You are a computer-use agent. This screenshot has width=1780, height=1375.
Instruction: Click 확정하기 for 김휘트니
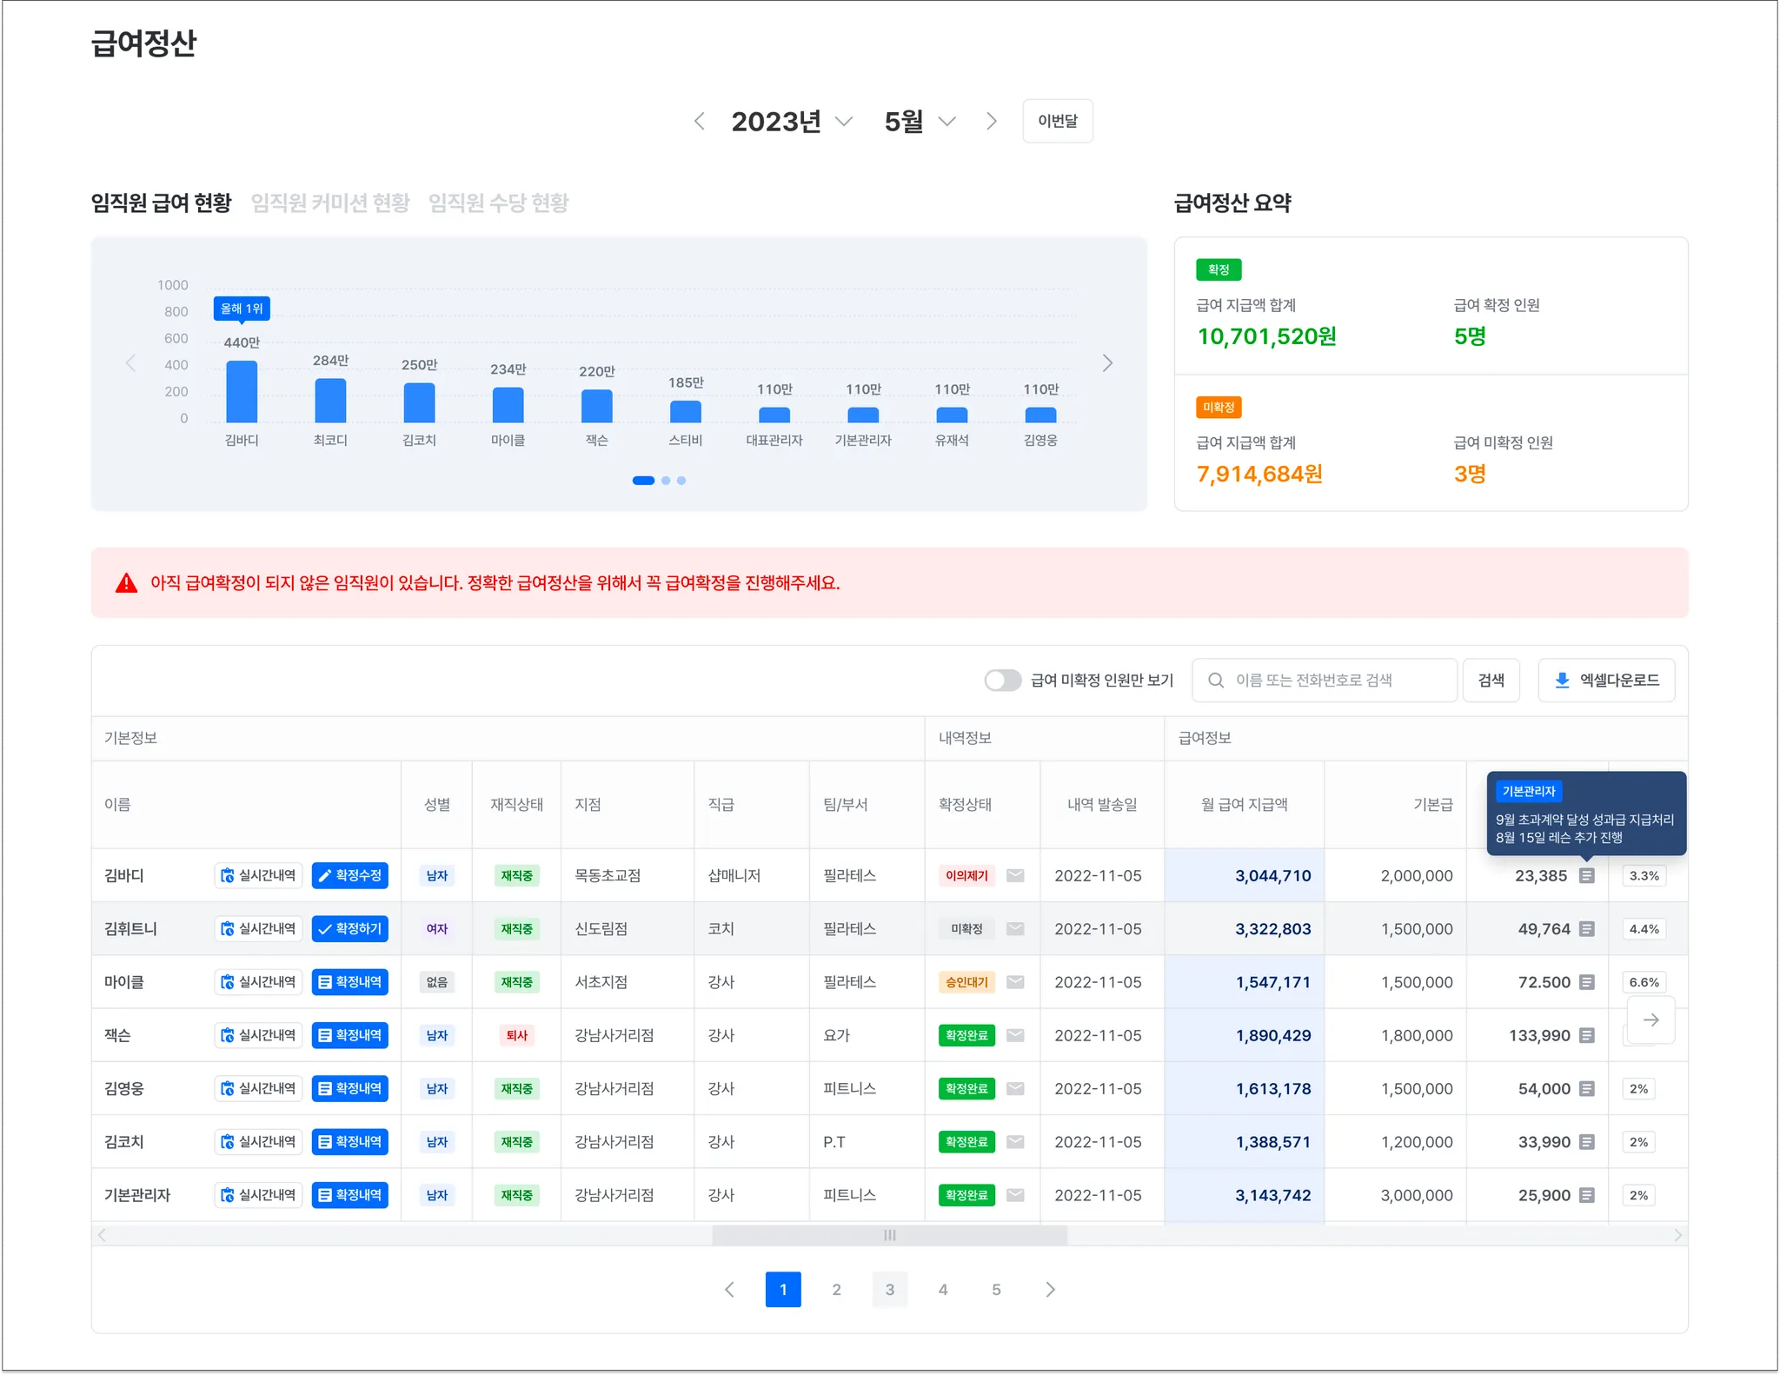click(x=350, y=929)
